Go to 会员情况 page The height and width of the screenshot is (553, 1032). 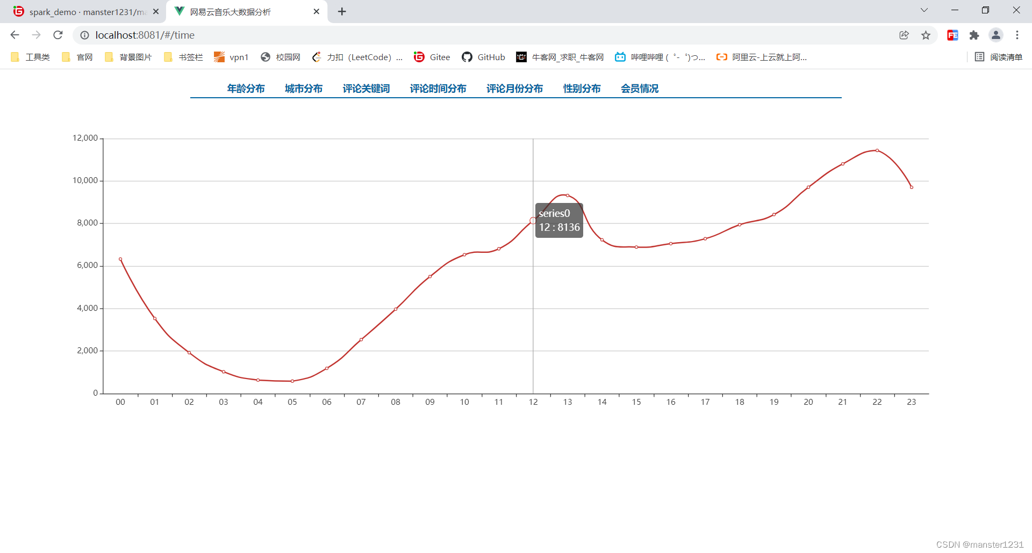point(640,89)
